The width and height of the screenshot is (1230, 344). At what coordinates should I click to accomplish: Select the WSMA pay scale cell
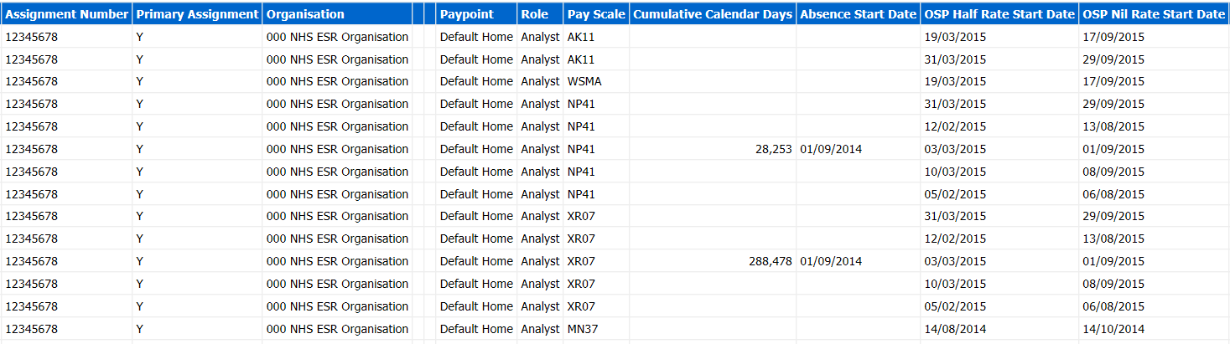coord(584,82)
